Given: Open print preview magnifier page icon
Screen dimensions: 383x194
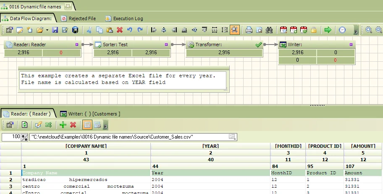Looking at the screenshot, I should coord(259,30).
